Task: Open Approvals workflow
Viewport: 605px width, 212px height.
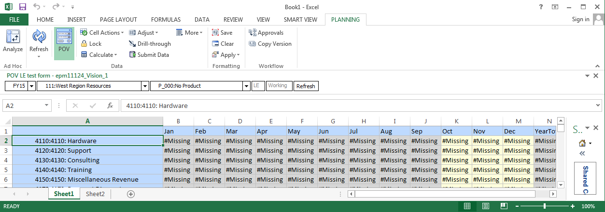Action: pyautogui.click(x=266, y=33)
